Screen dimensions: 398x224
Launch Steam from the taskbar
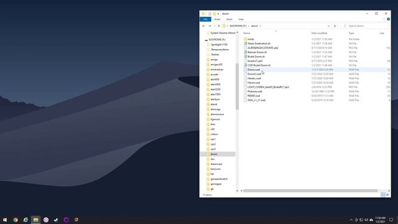point(56,220)
